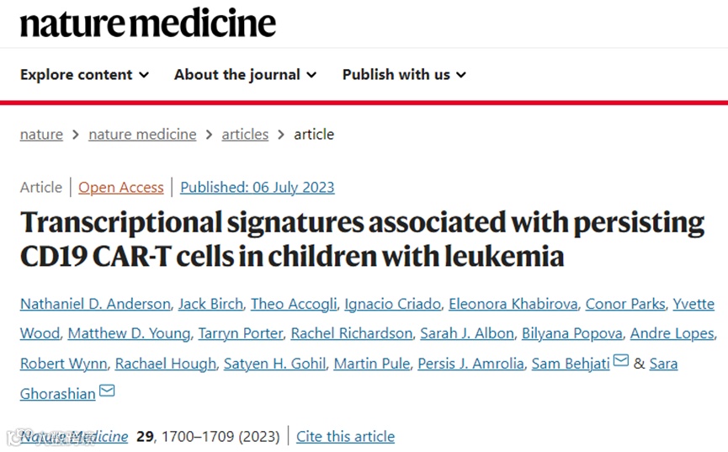This screenshot has width=728, height=452.
Task: Expand the Publish with us menu
Action: (x=404, y=74)
